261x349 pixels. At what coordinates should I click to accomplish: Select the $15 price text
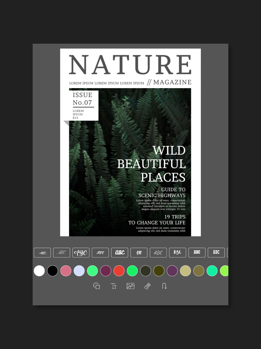click(x=75, y=118)
